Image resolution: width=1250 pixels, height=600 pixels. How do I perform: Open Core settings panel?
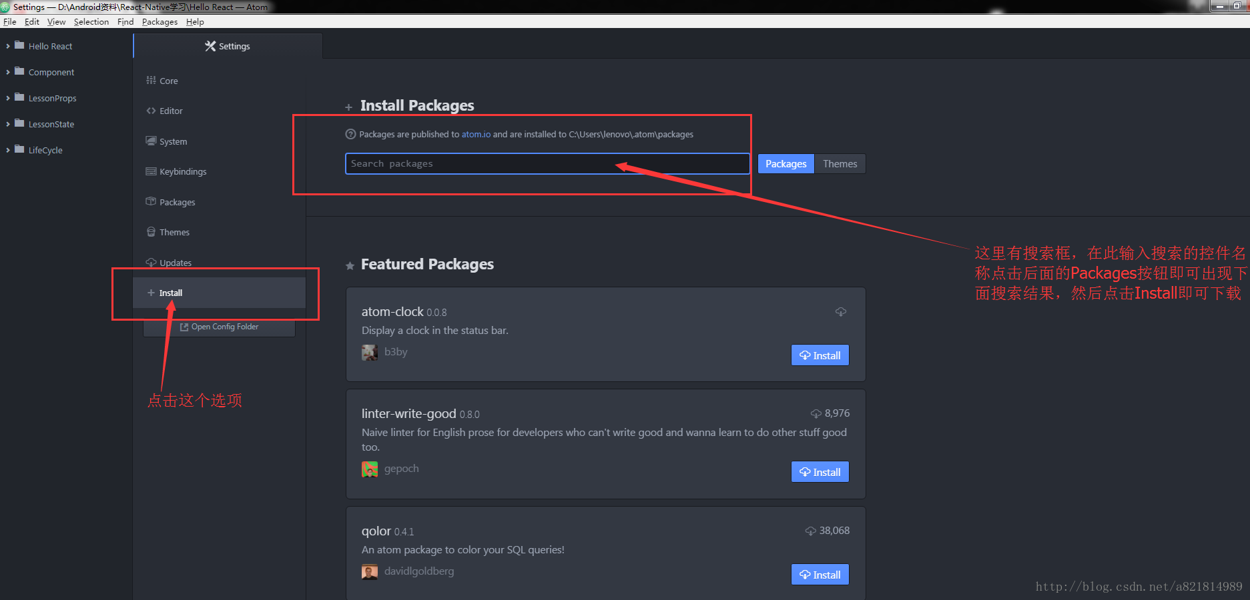click(169, 81)
